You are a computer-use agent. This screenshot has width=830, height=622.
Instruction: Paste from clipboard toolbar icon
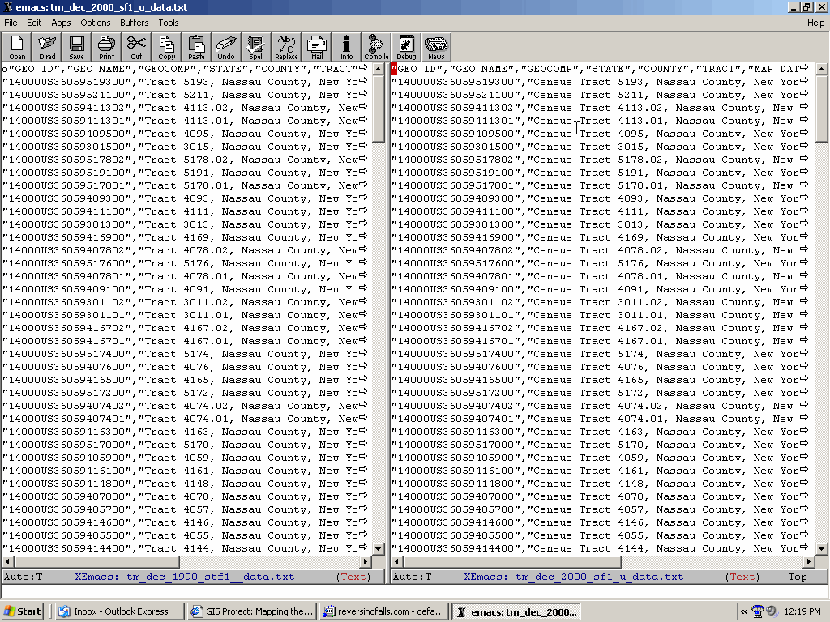pyautogui.click(x=196, y=47)
